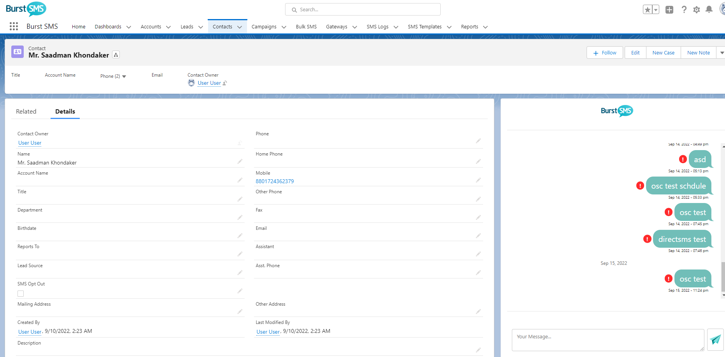This screenshot has height=357, width=725.
Task: Click the conversation panel scrollbar
Action: (723, 276)
